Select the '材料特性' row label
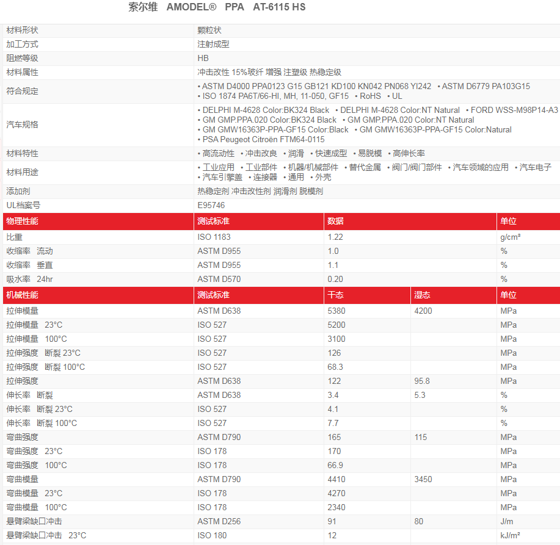This screenshot has width=560, height=545. (x=22, y=154)
